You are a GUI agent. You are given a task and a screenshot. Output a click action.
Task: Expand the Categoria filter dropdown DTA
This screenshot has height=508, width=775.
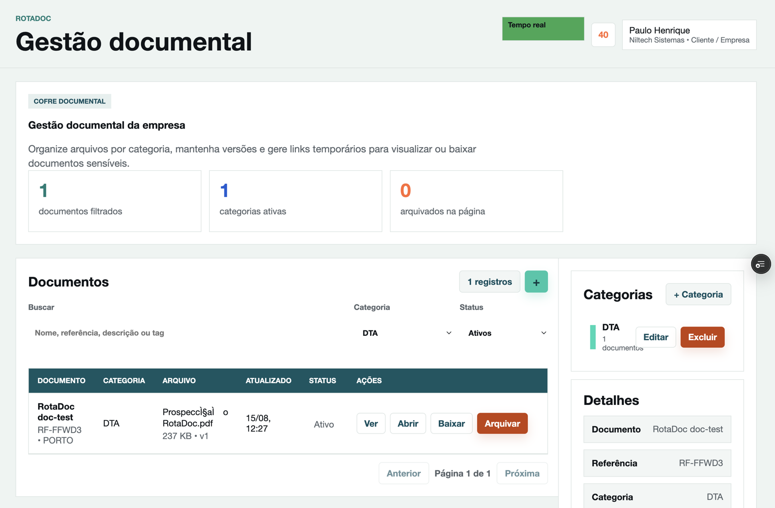point(407,333)
